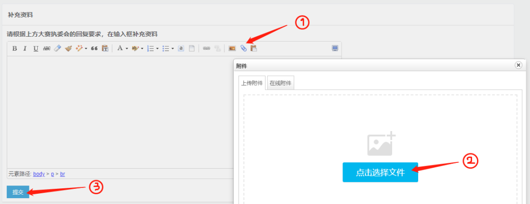Click the body link in element path
This screenshot has width=530, height=204.
point(39,174)
